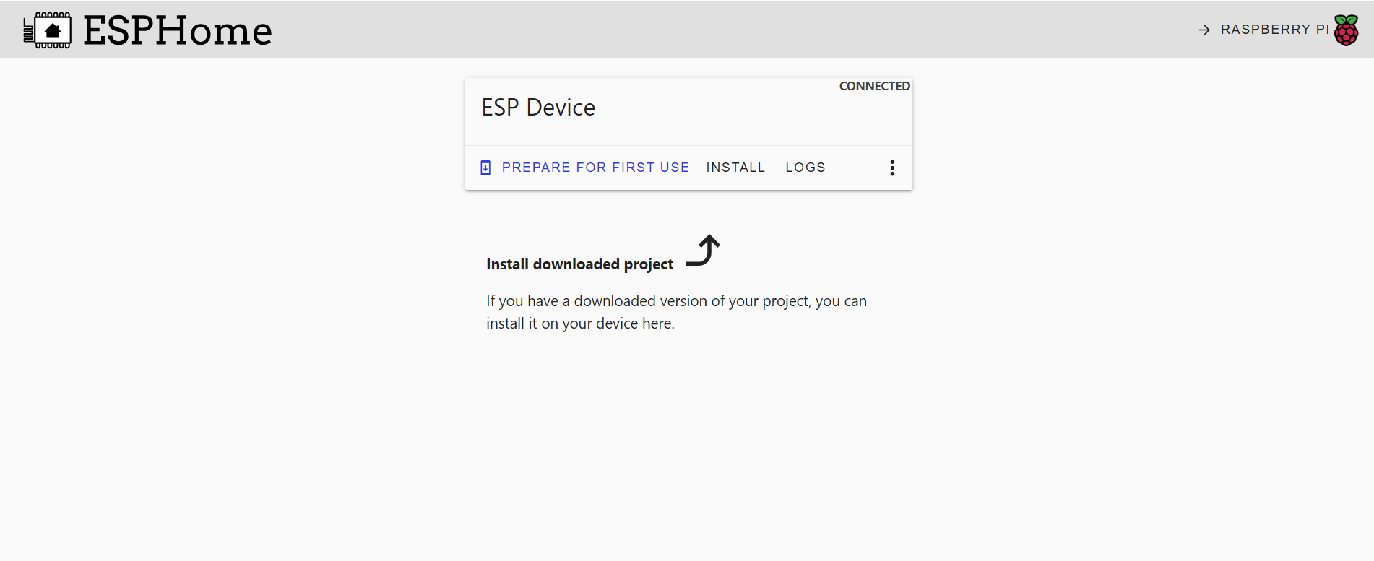Click the ESPHome title text
Image resolution: width=1374 pixels, height=561 pixels.
pyautogui.click(x=178, y=30)
